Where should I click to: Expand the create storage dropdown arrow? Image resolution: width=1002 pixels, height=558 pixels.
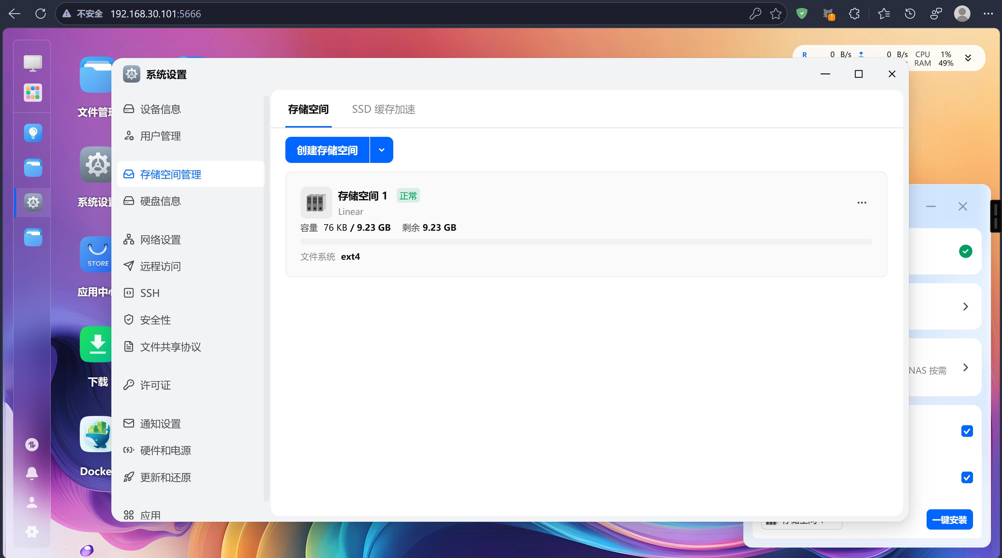(x=381, y=150)
